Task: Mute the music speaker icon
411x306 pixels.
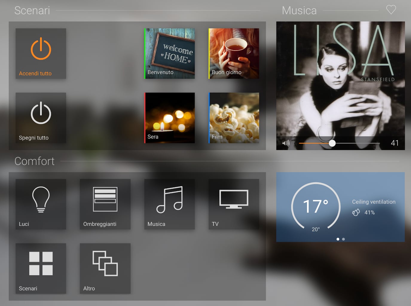Action: tap(286, 143)
